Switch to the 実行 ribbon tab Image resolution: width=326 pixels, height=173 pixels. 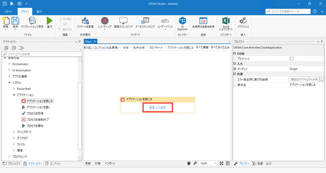39,12
